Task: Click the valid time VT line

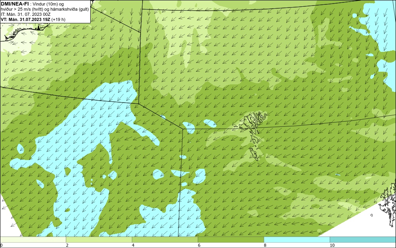Action: (33, 19)
